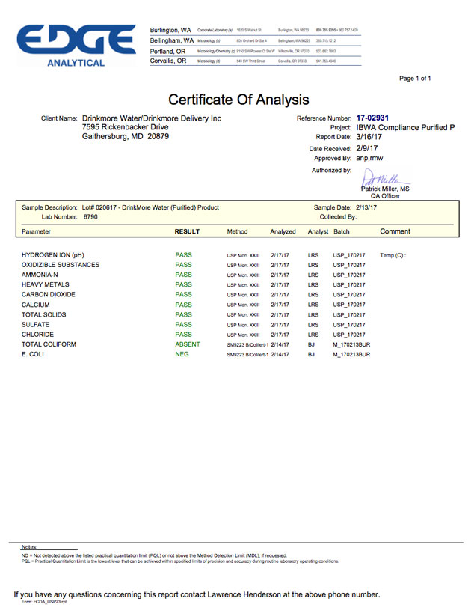Select SULFATE parameter
471x613 pixels.
[x=36, y=325]
